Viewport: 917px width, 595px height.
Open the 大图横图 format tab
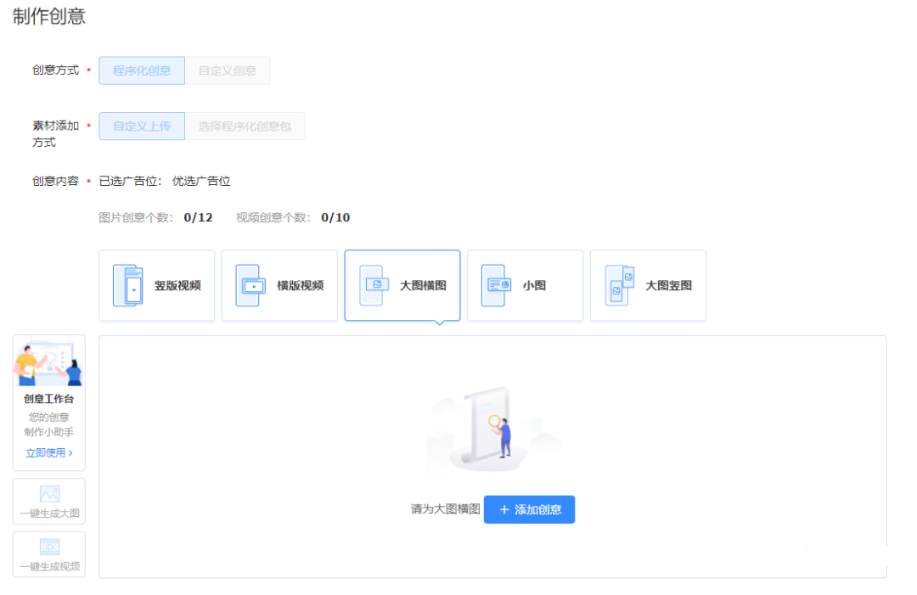402,285
